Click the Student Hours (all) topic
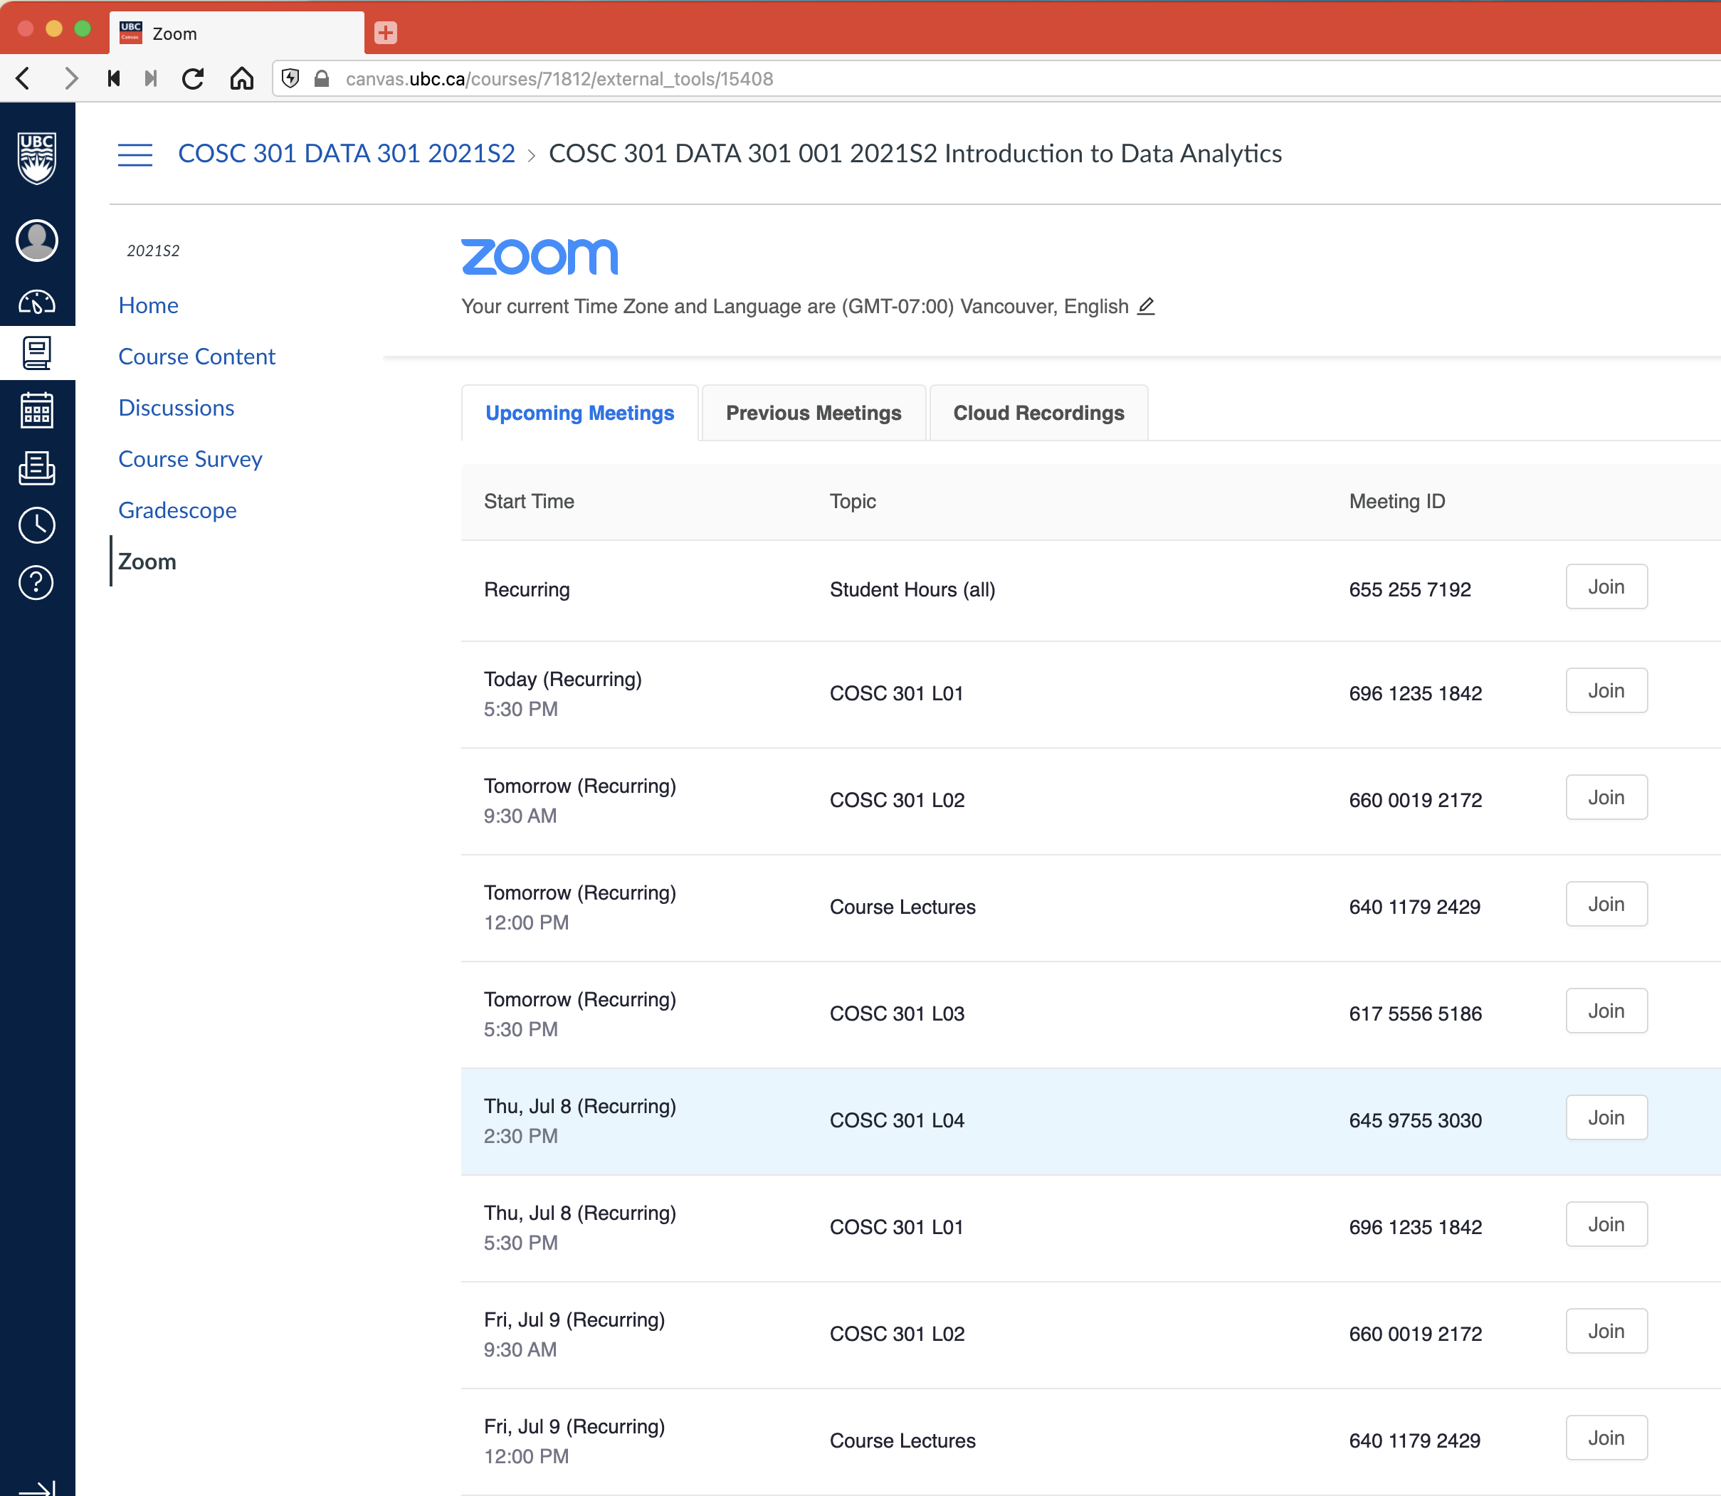The width and height of the screenshot is (1721, 1496). point(912,589)
